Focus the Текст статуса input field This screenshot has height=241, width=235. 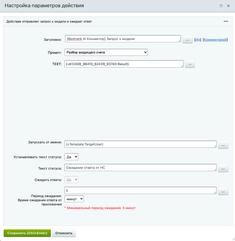point(140,168)
